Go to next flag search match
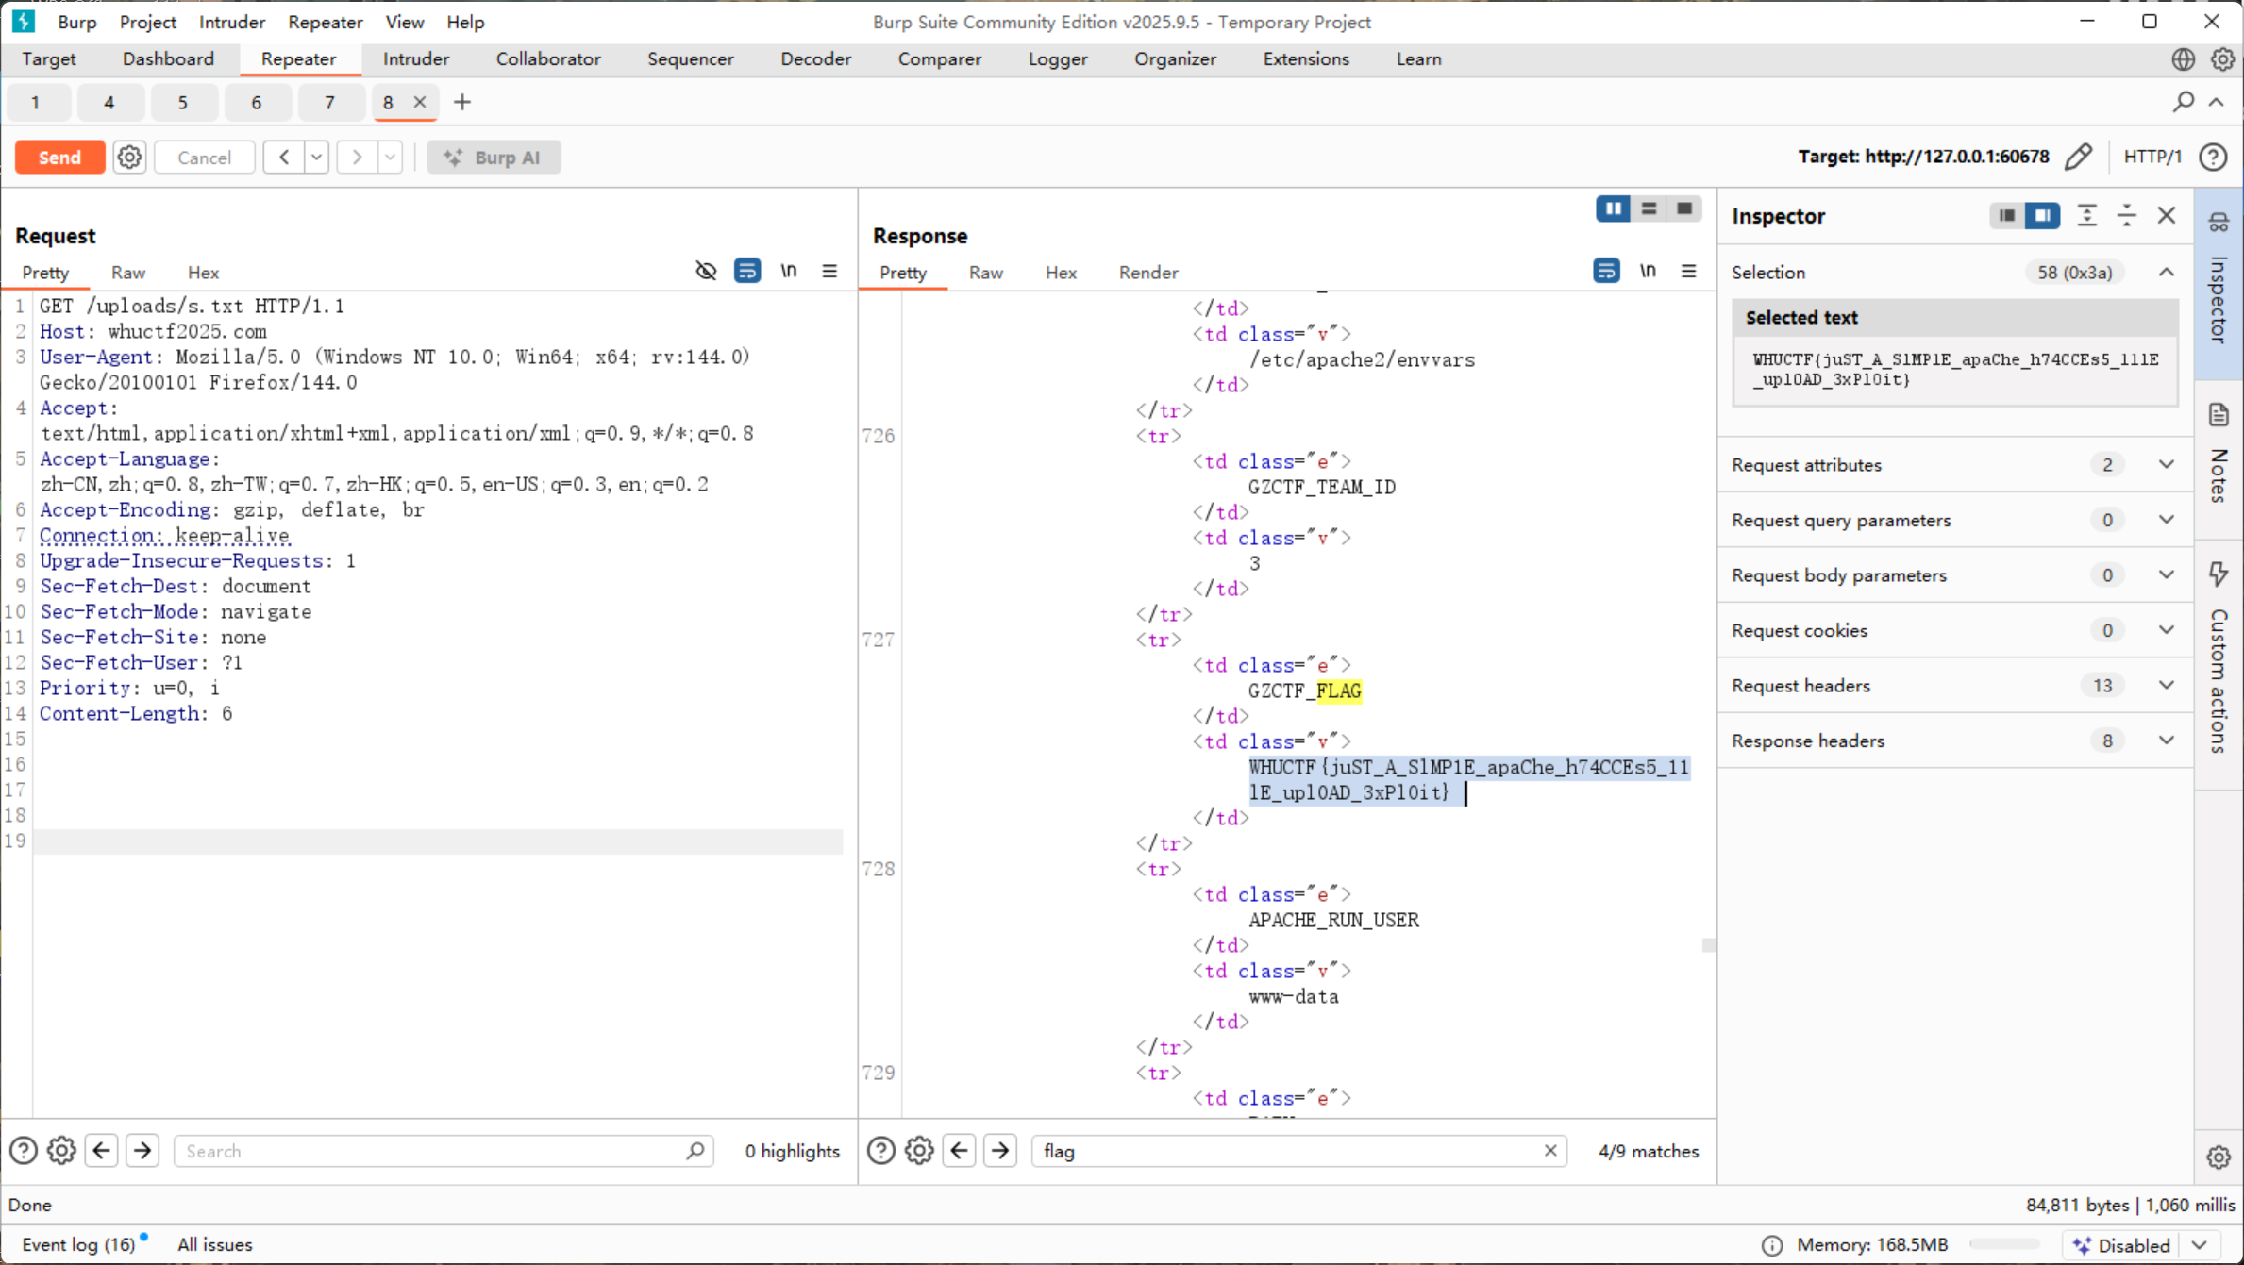Image resolution: width=2244 pixels, height=1265 pixels. click(1000, 1151)
